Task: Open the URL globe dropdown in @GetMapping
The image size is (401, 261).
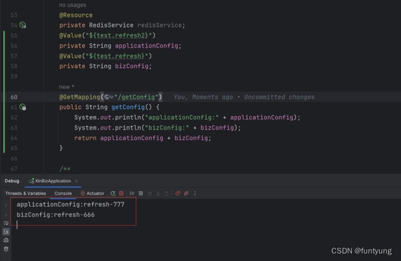Action: (108, 97)
